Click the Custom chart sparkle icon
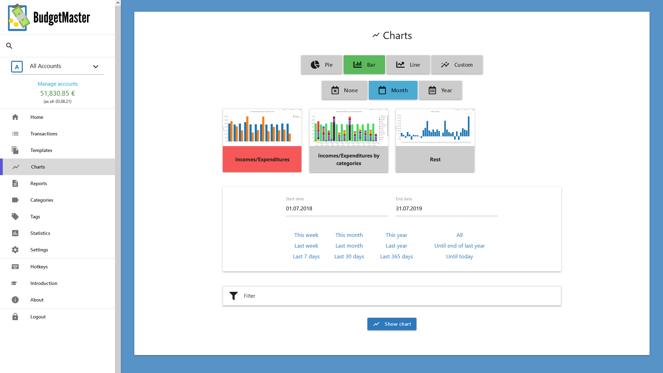Image resolution: width=663 pixels, height=373 pixels. (x=445, y=65)
